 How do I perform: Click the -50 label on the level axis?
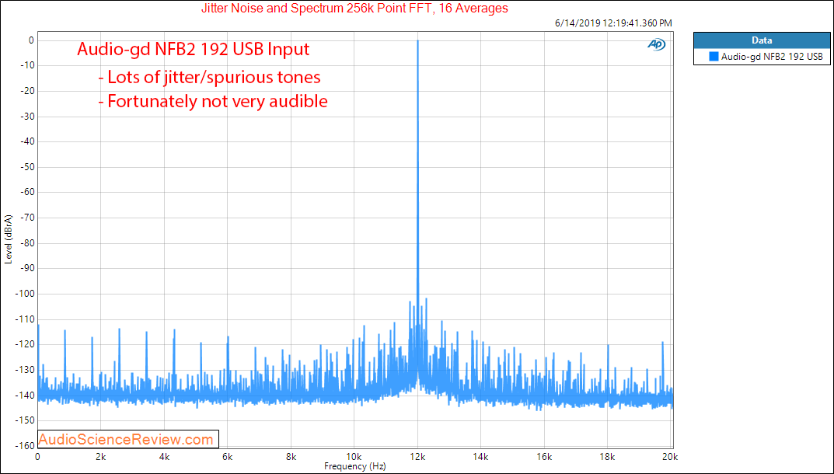tap(26, 167)
